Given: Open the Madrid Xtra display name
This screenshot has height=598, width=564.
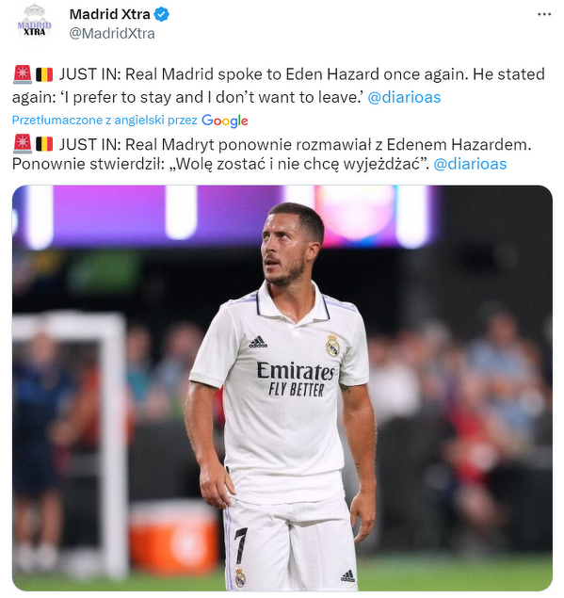Looking at the screenshot, I should [110, 14].
